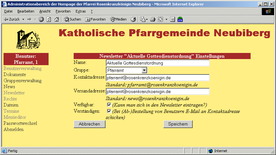Open the Gruppe dropdown showing Pfarramt
Viewport: 276px width, 155px height.
click(x=126, y=70)
